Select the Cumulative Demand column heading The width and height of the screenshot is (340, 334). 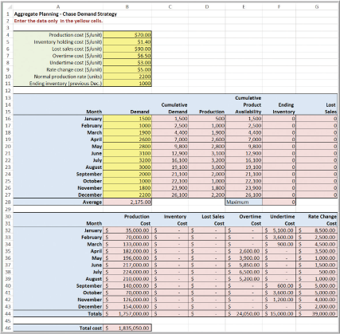click(x=174, y=108)
